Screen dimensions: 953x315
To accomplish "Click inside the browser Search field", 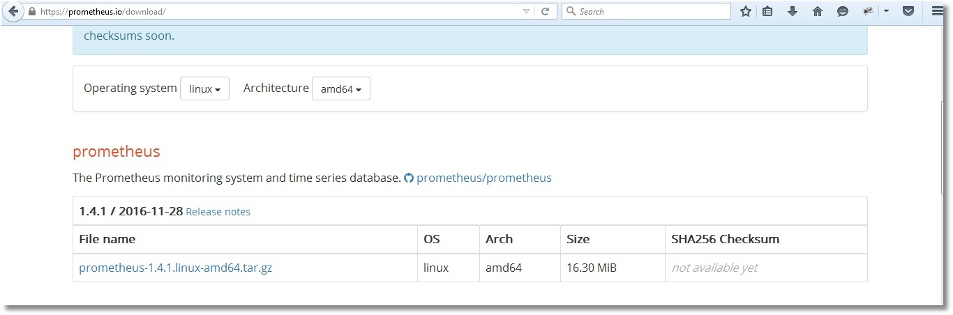I will point(649,12).
